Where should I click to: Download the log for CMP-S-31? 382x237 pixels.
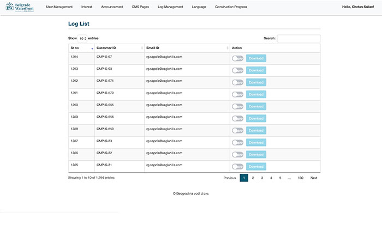pyautogui.click(x=256, y=167)
